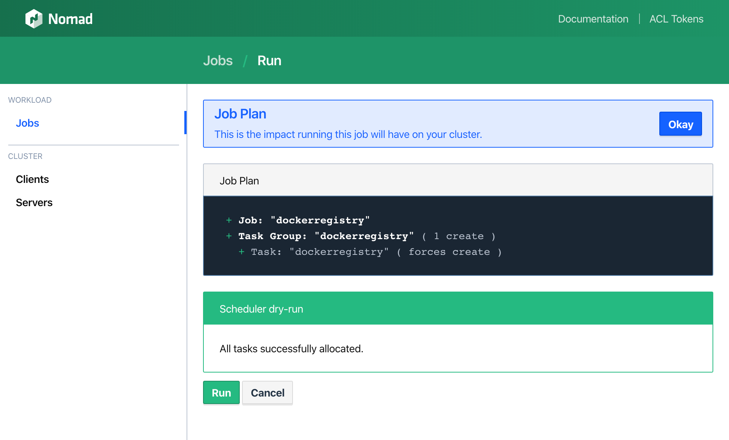Run the planned job

pos(221,393)
